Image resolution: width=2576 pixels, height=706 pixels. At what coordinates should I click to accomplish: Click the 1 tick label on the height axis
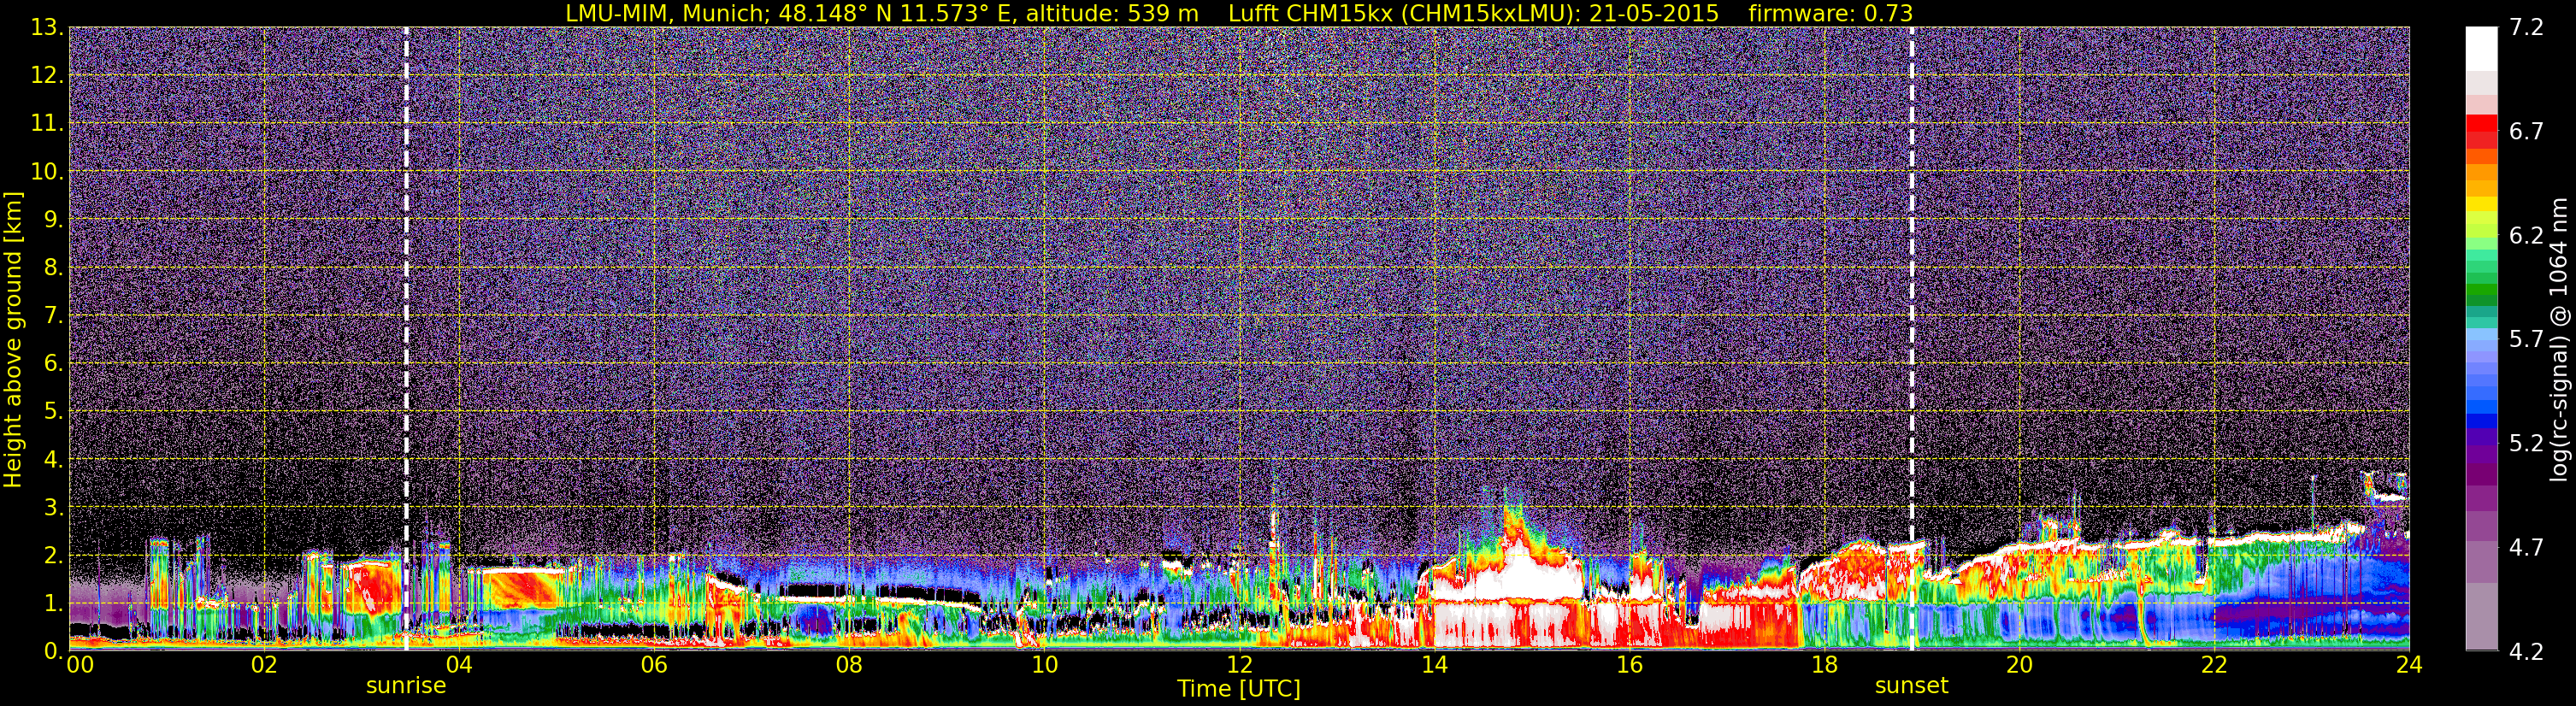tap(53, 604)
